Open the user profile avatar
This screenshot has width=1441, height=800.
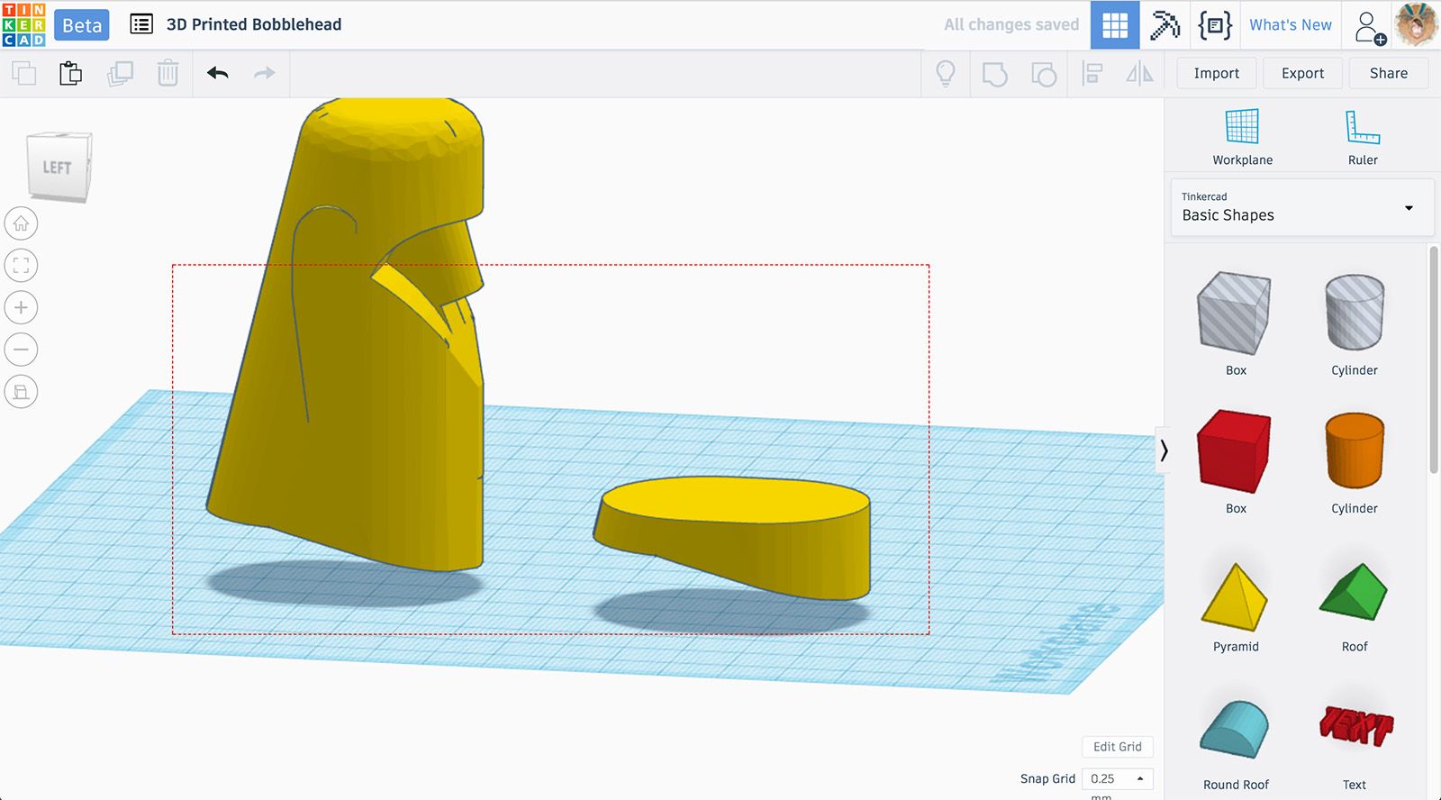coord(1417,24)
